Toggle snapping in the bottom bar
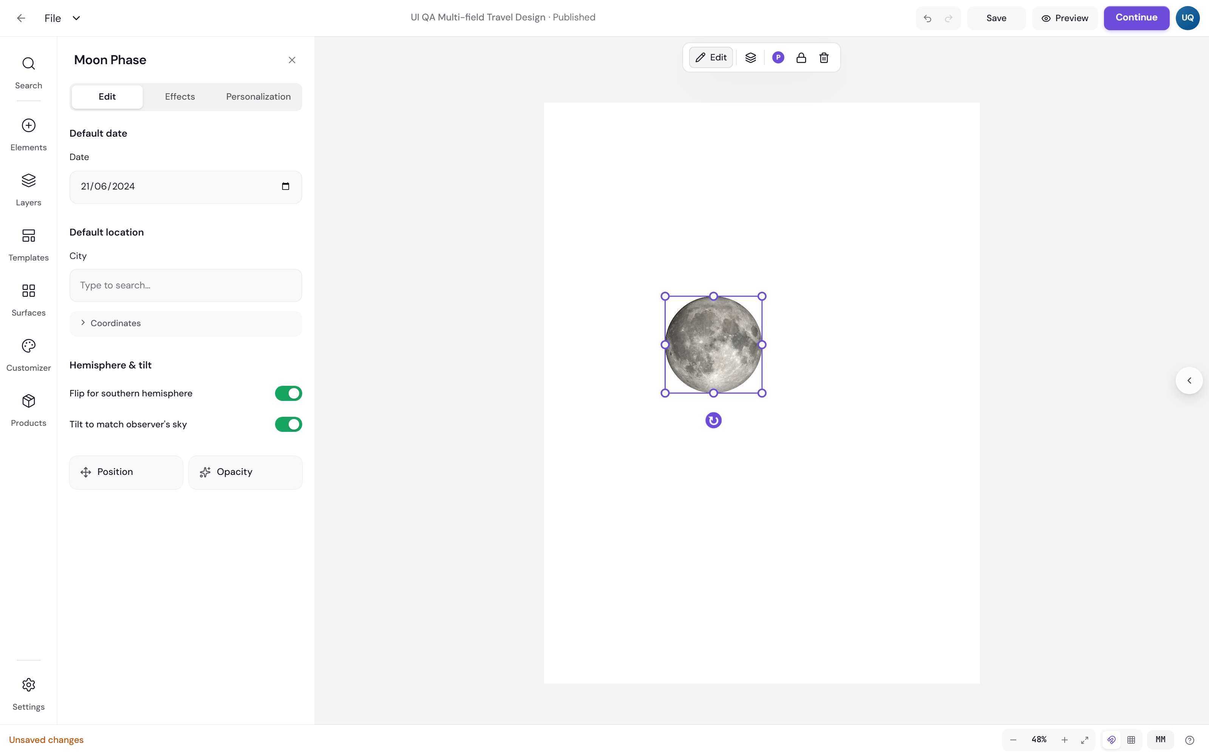Viewport: 1209px width, 755px height. tap(1111, 740)
